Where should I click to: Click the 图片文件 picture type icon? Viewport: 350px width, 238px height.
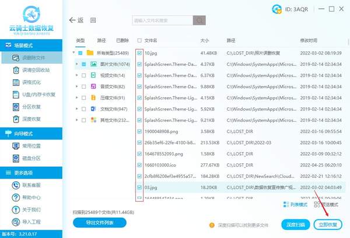(93, 64)
